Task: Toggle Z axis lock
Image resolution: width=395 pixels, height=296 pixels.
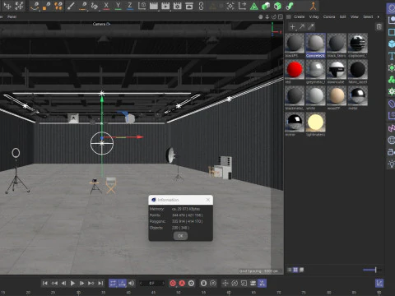Action: tap(130, 6)
